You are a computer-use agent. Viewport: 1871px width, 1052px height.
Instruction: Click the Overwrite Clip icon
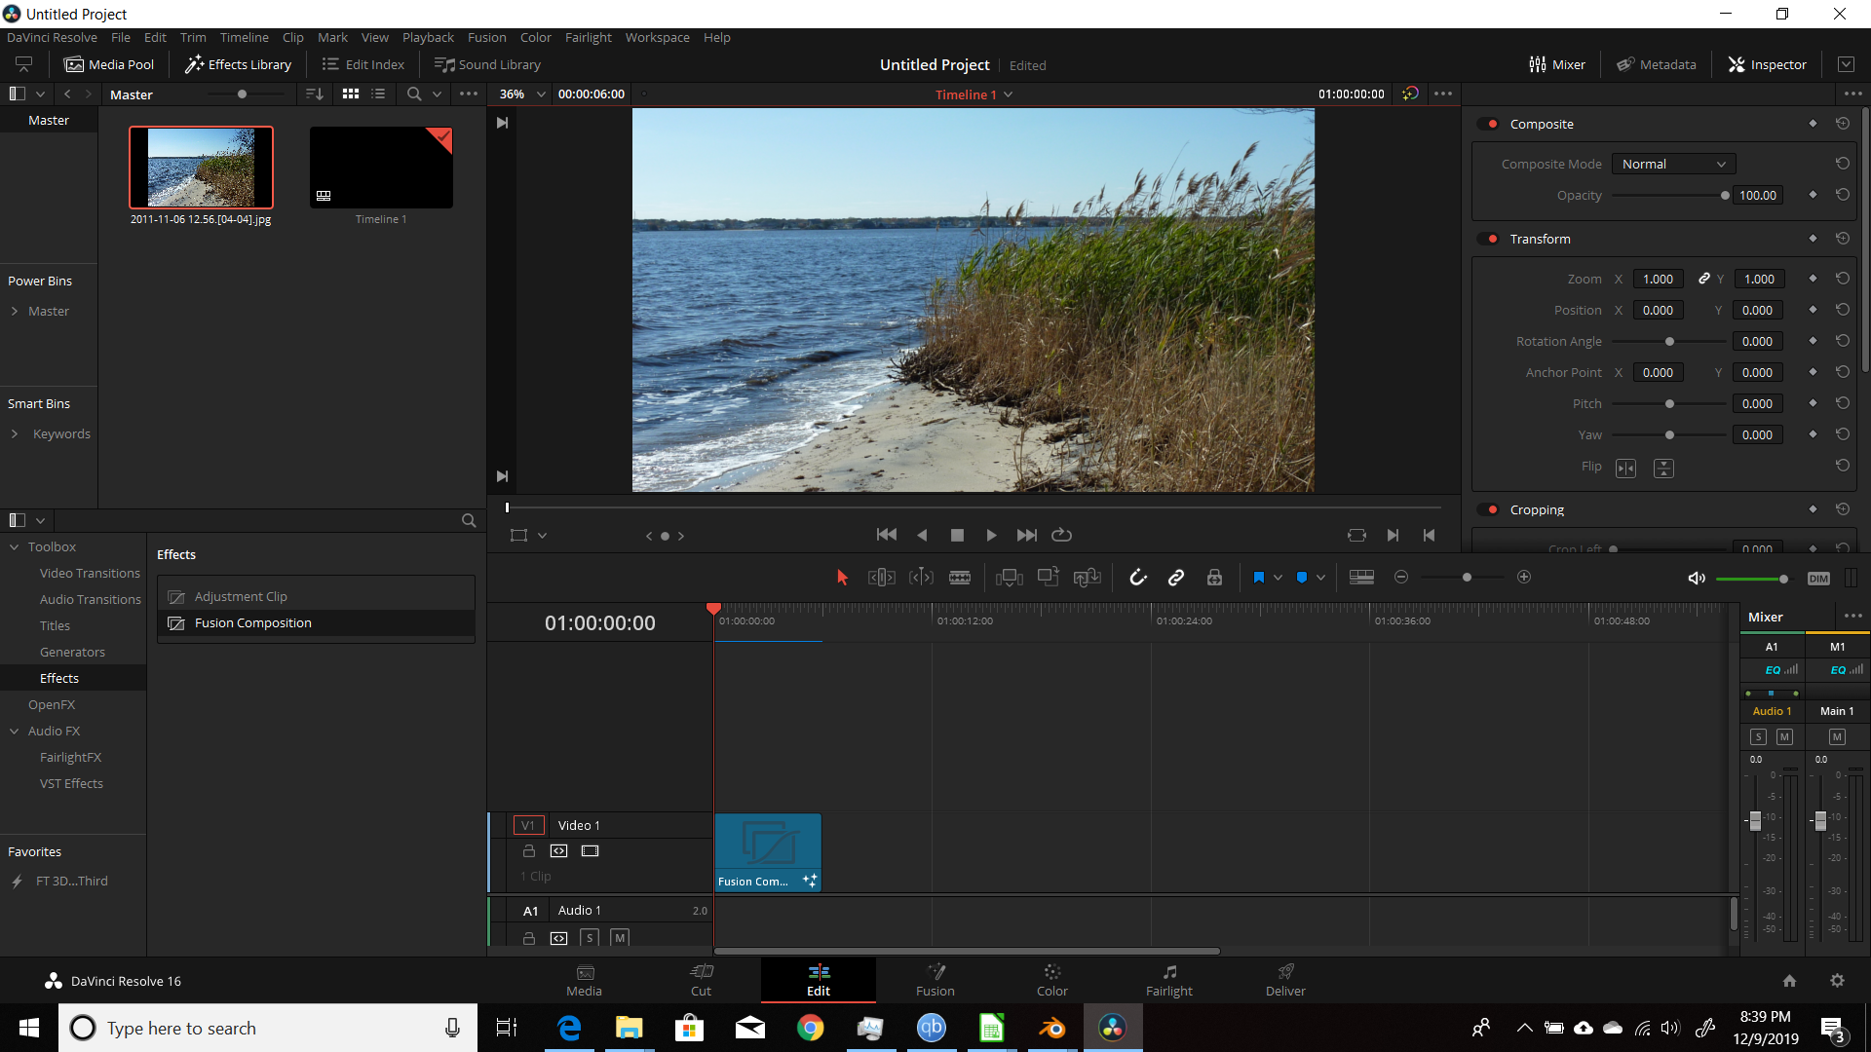[1048, 577]
